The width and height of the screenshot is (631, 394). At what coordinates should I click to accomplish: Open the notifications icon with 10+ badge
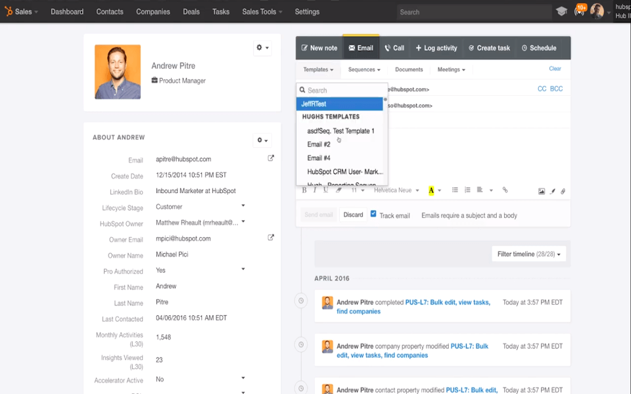click(x=580, y=11)
